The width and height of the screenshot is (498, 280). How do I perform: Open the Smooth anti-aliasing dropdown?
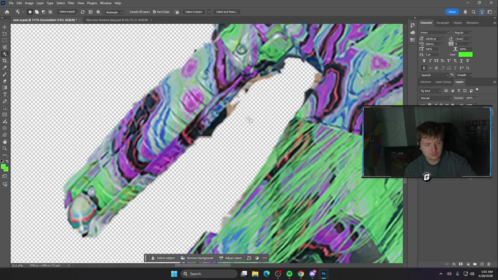pyautogui.click(x=464, y=75)
